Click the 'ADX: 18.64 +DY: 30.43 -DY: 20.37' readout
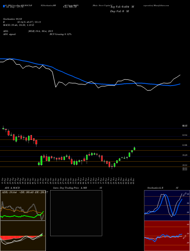 point(25,192)
